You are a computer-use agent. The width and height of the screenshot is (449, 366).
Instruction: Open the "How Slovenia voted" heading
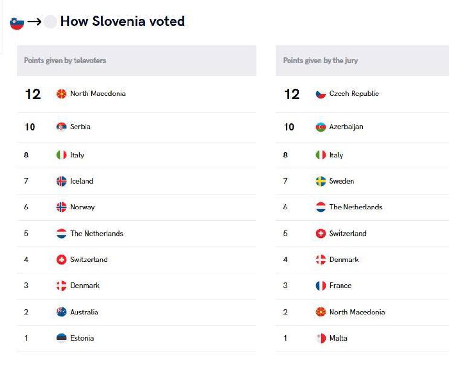(x=122, y=21)
